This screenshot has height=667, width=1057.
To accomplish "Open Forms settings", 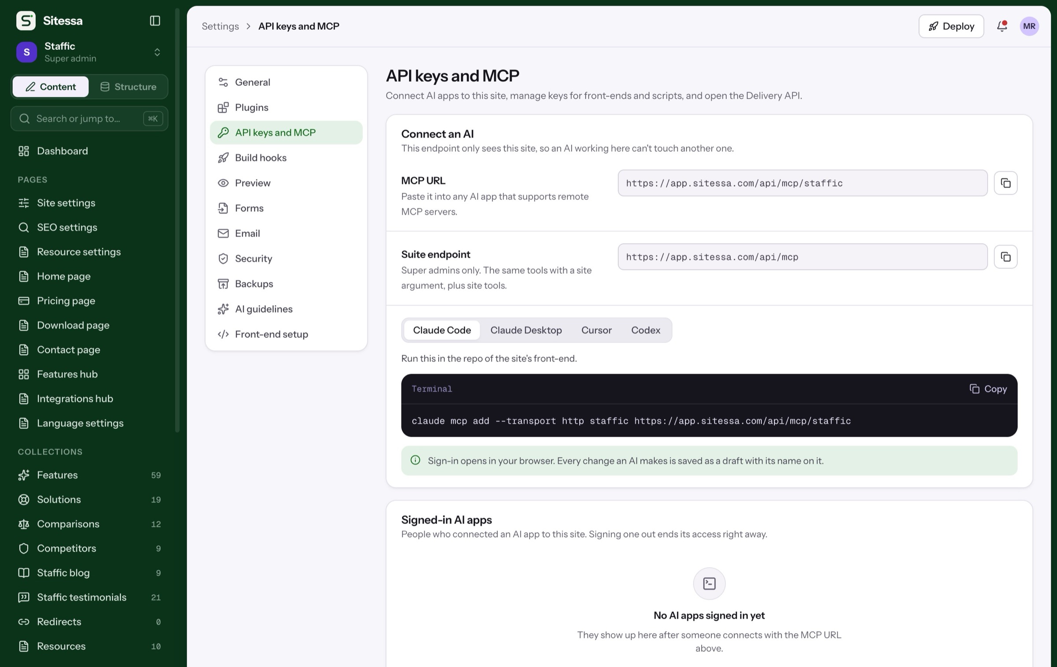I will click(286, 208).
